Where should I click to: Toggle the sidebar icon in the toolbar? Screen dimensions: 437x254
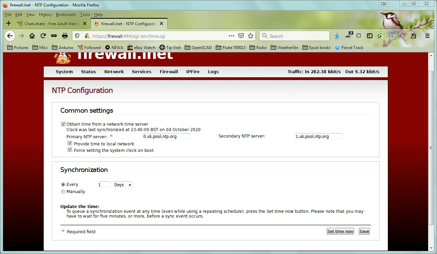point(369,36)
